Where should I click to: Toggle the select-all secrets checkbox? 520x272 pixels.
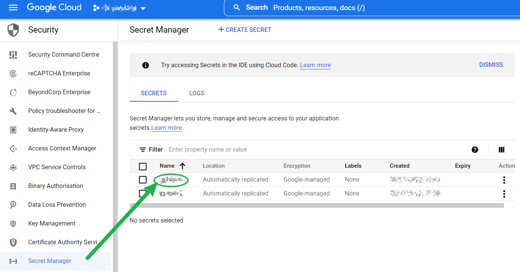pos(143,166)
